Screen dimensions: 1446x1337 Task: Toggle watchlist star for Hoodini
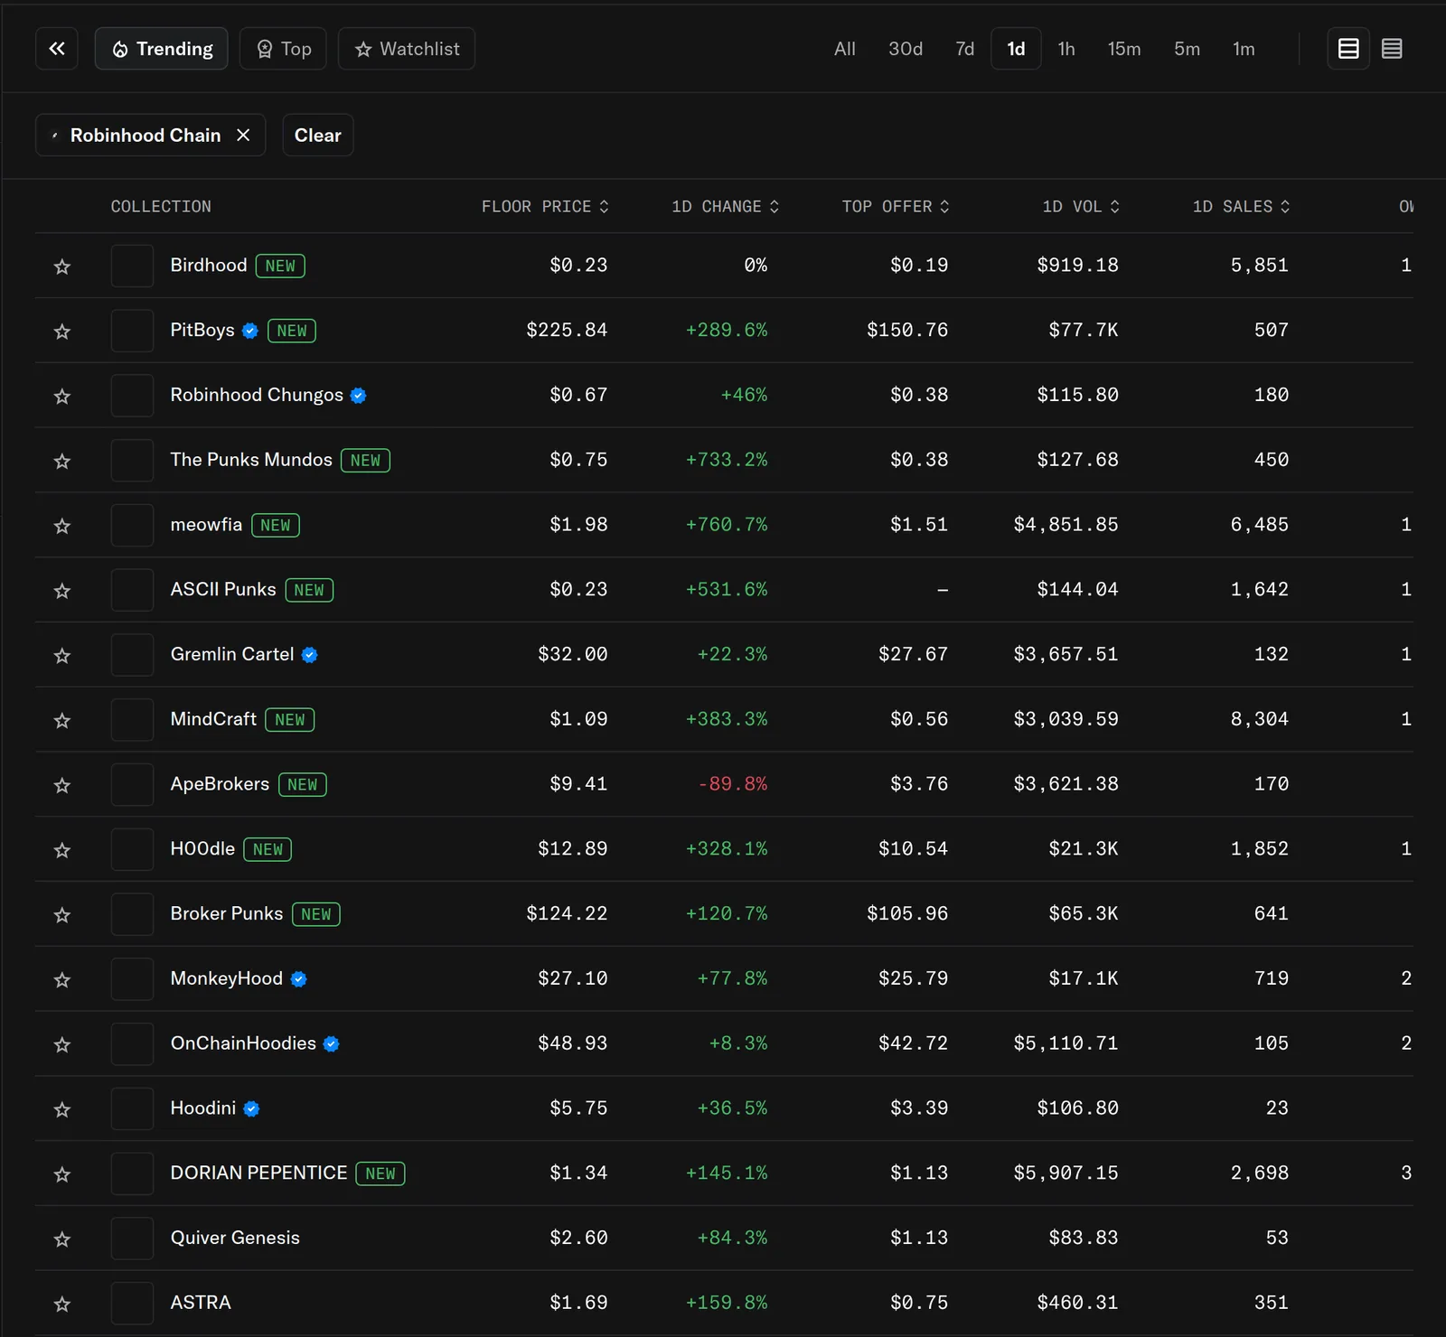62,1110
